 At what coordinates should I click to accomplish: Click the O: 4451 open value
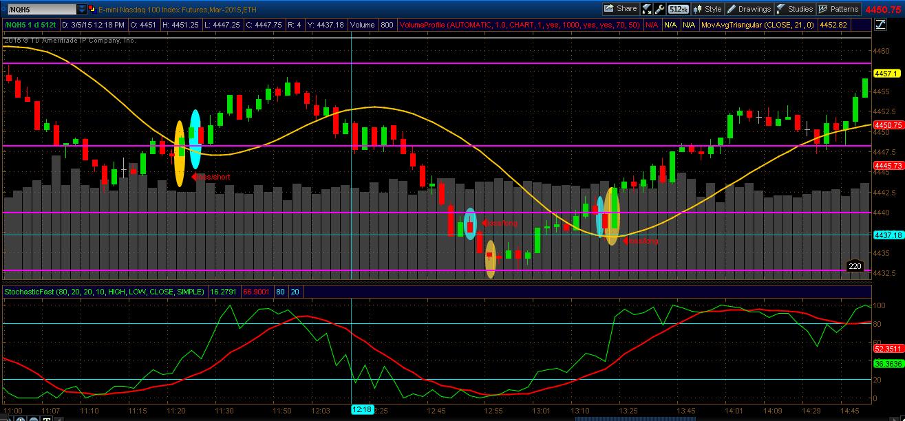pos(143,25)
